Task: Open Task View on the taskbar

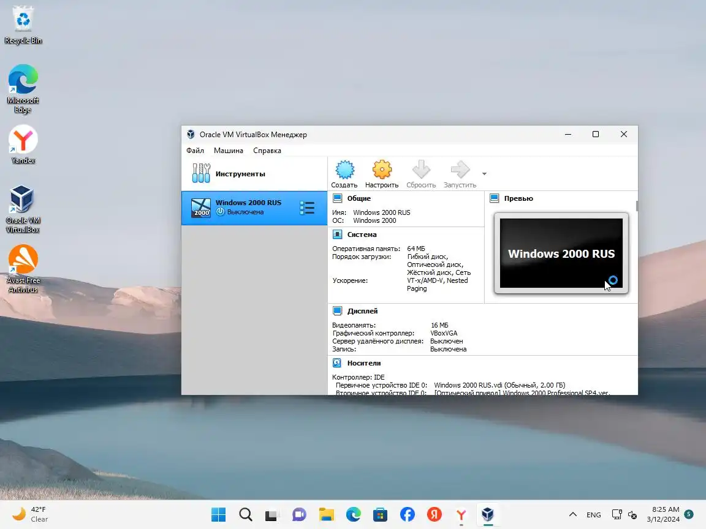Action: point(272,514)
